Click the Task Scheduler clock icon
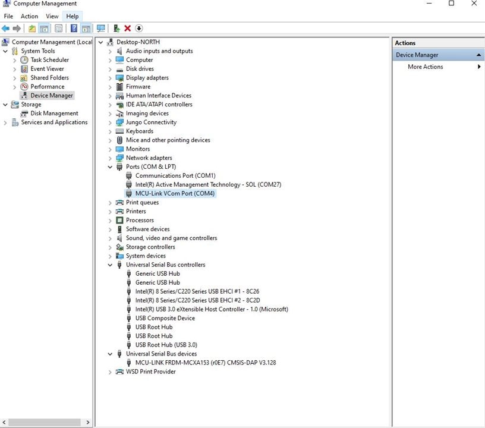 [x=24, y=59]
